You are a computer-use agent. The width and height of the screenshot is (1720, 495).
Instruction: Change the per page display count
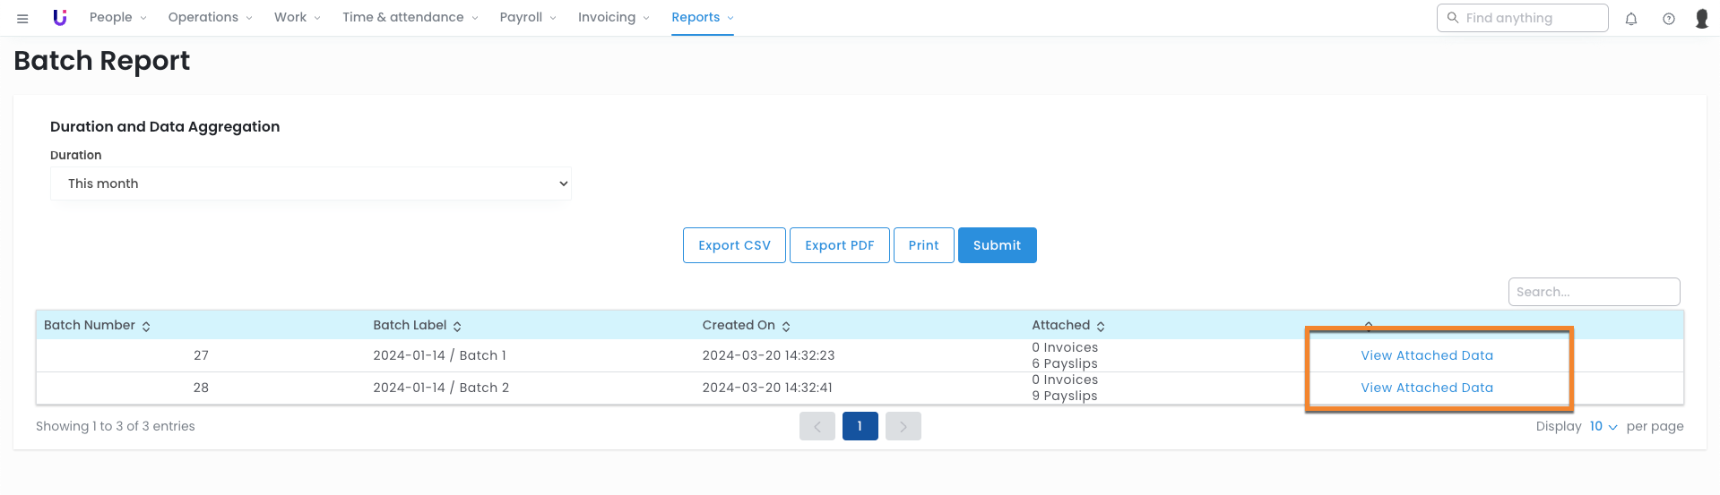1603,427
